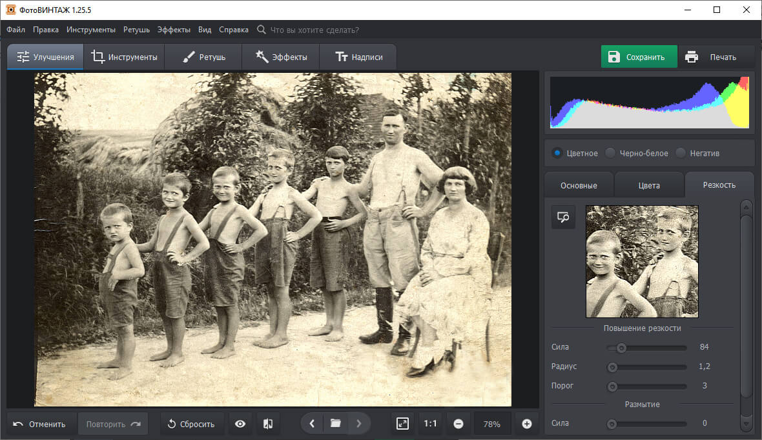Click the before/after compare icon
Image resolution: width=762 pixels, height=440 pixels.
coord(268,424)
